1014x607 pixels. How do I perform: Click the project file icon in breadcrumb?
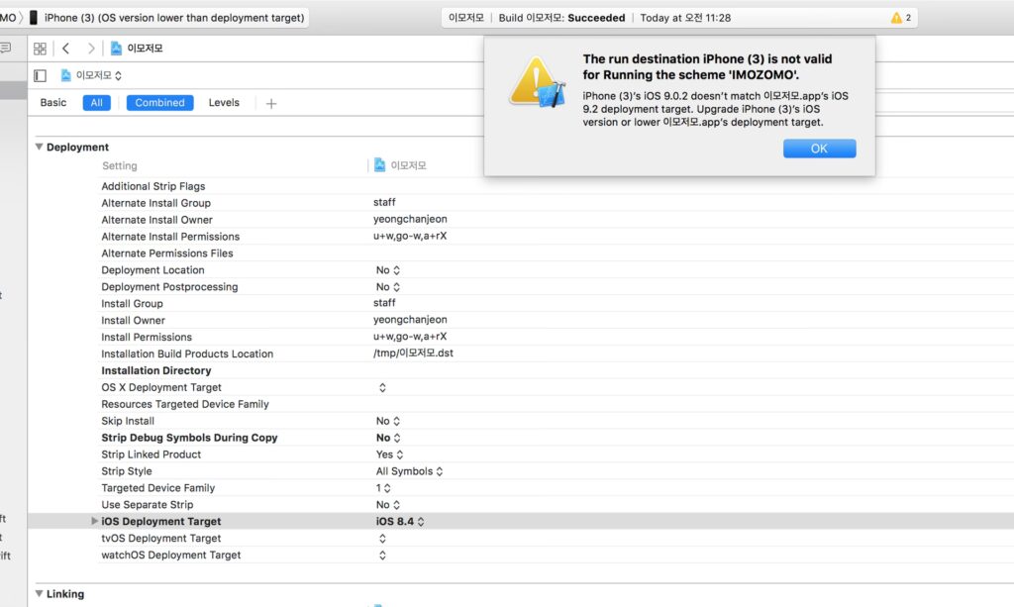tap(117, 49)
